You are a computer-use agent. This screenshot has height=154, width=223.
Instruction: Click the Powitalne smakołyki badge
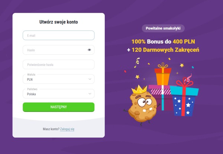pyautogui.click(x=163, y=28)
